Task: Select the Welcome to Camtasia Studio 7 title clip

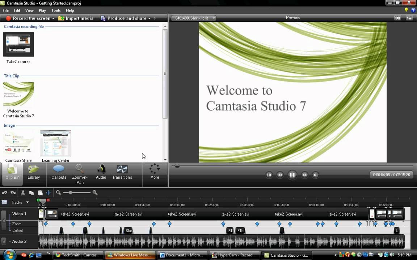Action: (x=18, y=94)
